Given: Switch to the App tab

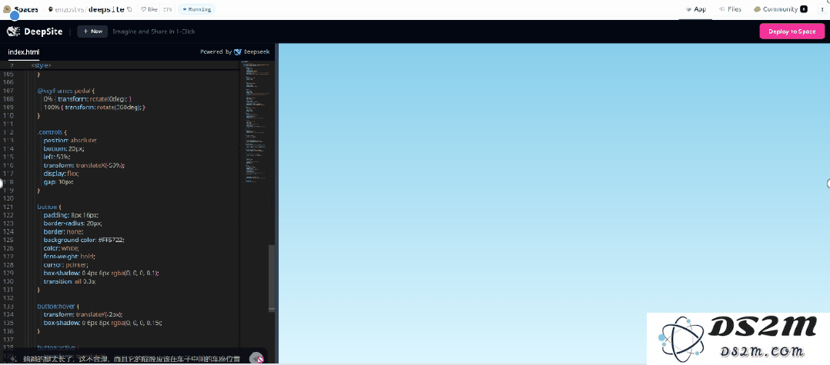Looking at the screenshot, I should (x=696, y=9).
